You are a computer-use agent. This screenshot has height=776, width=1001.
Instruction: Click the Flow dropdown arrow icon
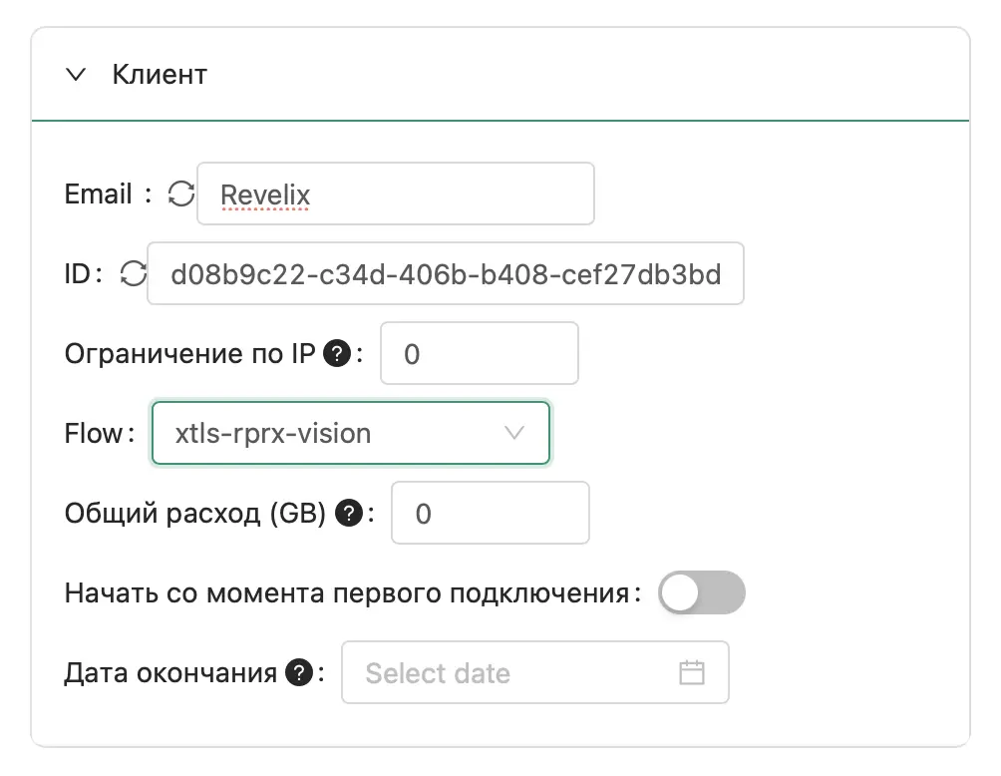click(514, 433)
